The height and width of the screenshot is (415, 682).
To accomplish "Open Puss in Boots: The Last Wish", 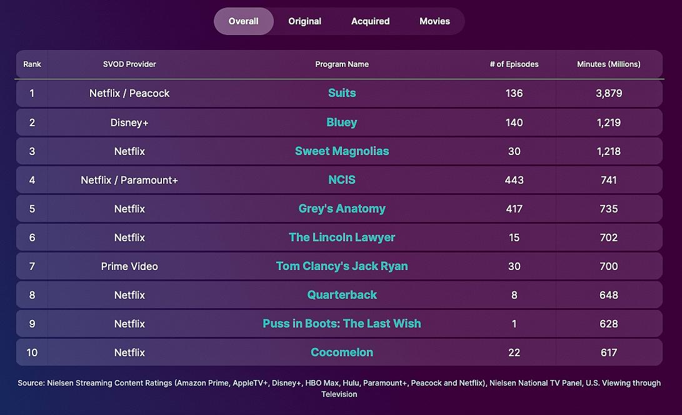I will click(x=342, y=324).
